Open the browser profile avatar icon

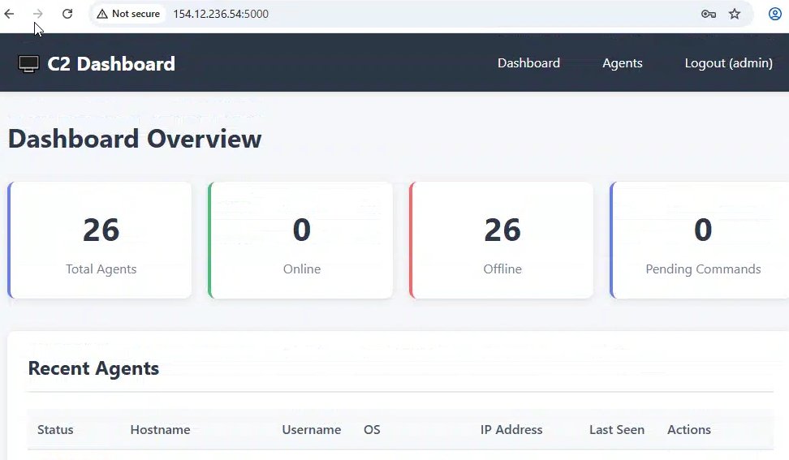point(775,14)
